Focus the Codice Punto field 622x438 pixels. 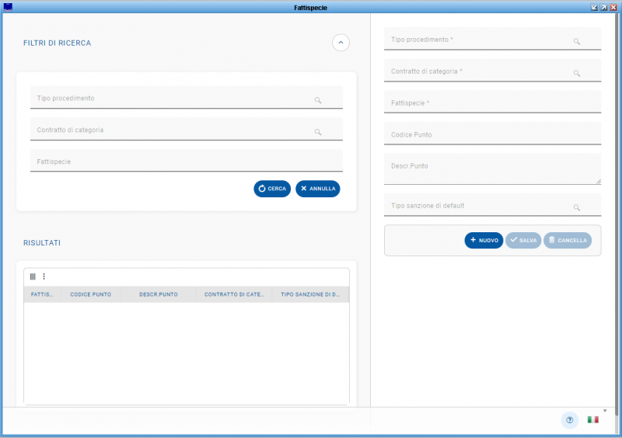[x=492, y=134]
